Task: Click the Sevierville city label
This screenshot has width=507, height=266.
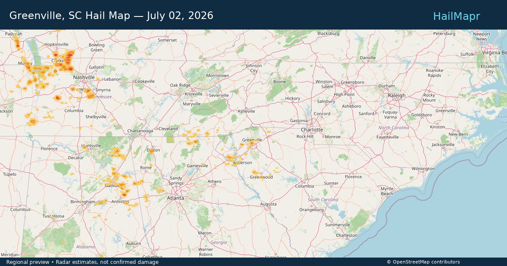Action: click(219, 95)
